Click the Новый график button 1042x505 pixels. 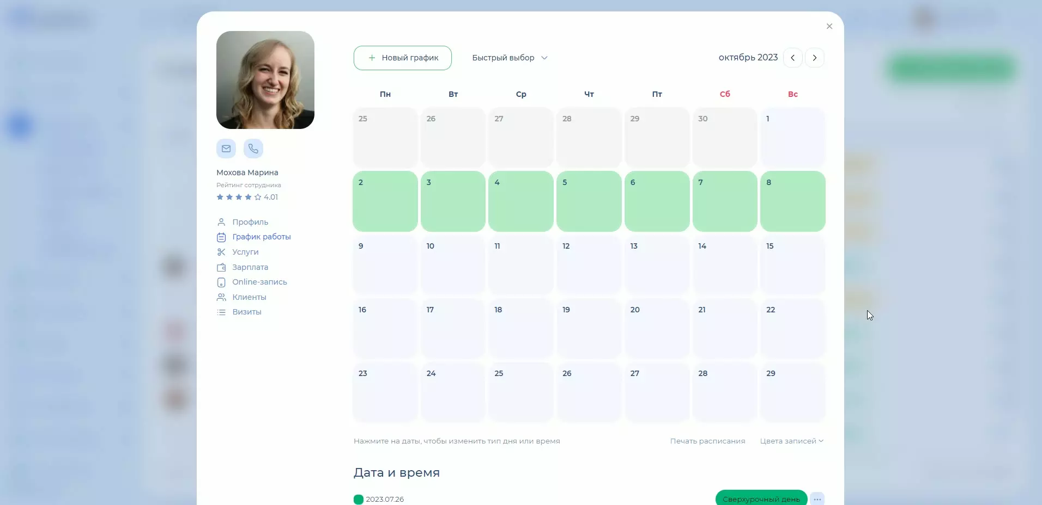(x=402, y=58)
